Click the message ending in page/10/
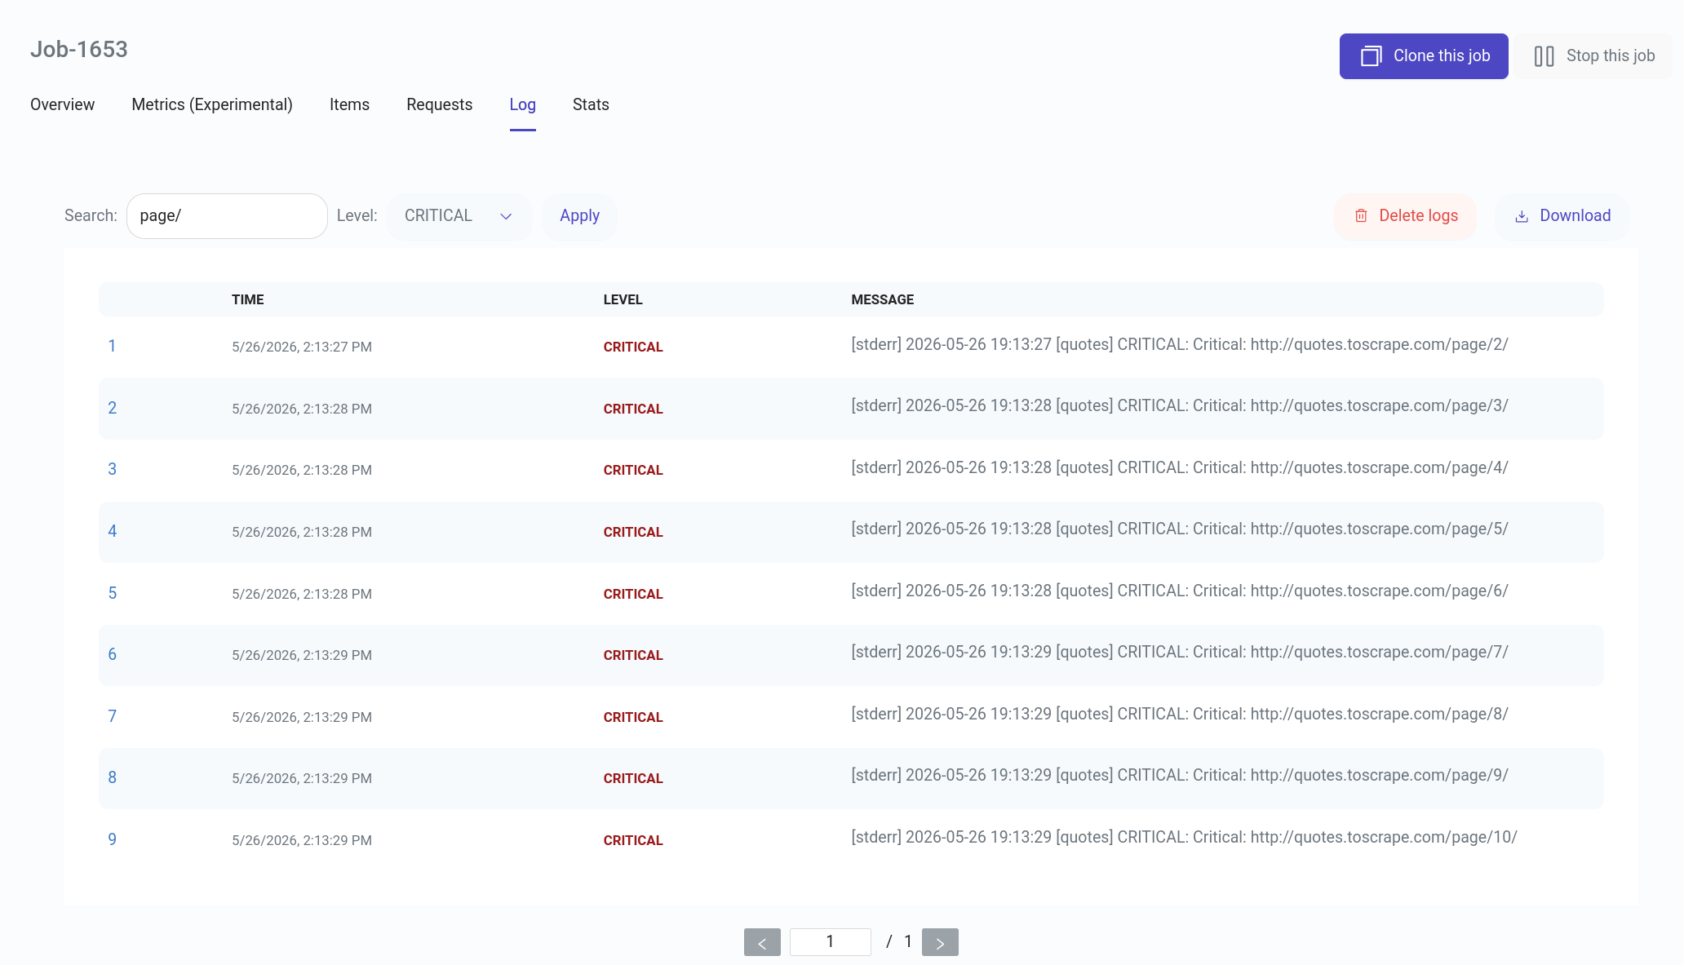The height and width of the screenshot is (965, 1684). [x=1184, y=837]
